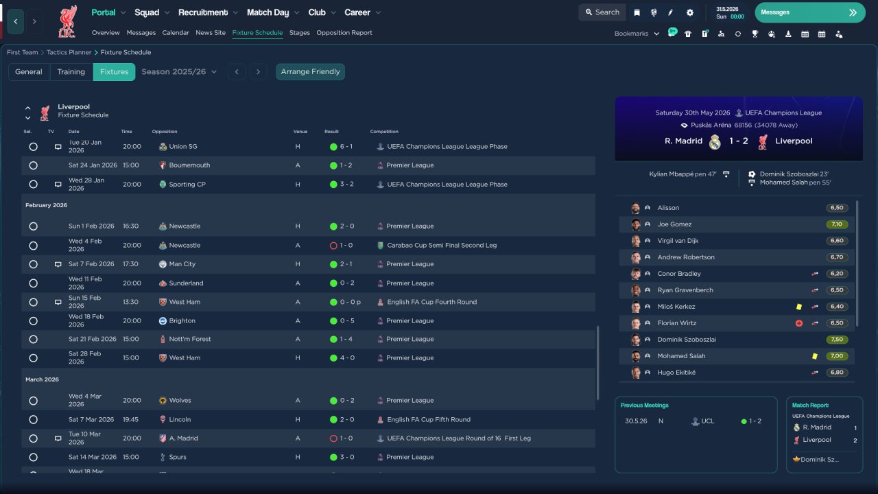Click the TV icon on A. Madrid row

click(58, 438)
